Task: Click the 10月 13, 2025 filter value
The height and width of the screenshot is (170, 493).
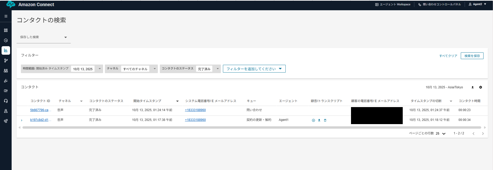Action: click(83, 69)
